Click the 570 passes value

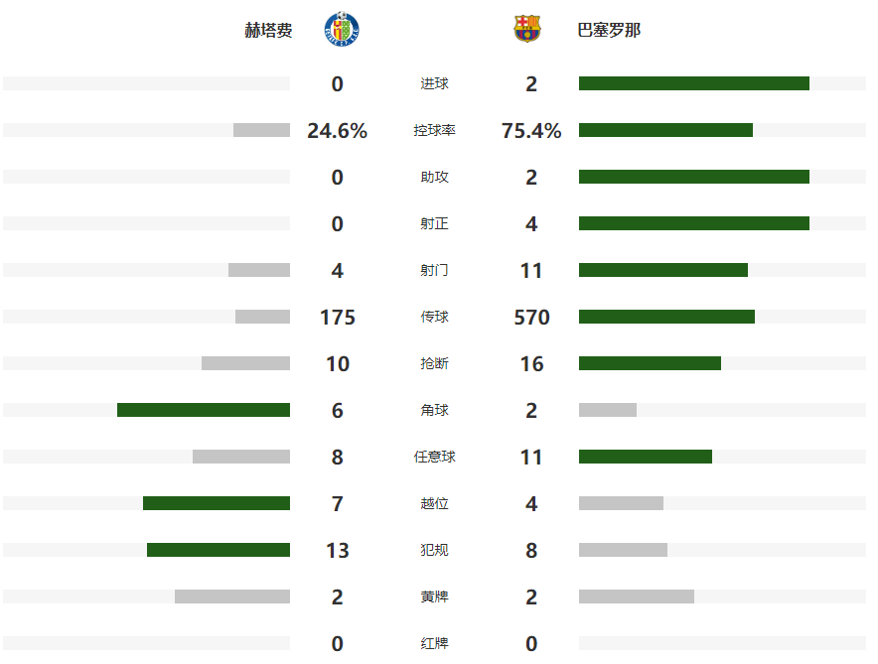click(531, 318)
